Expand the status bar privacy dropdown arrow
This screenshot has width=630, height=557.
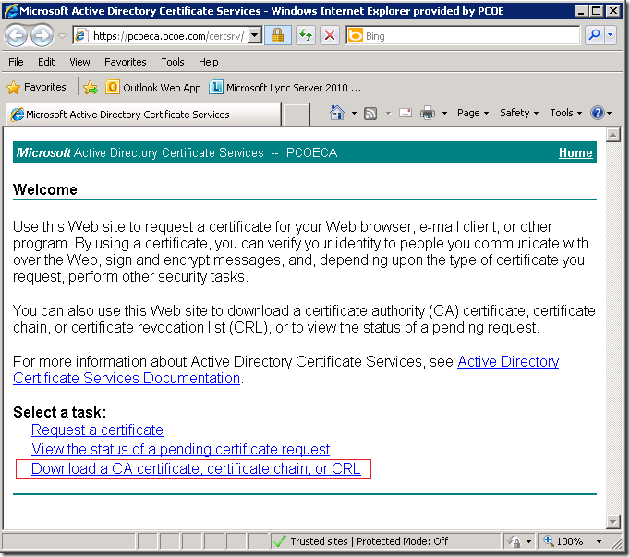tap(528, 541)
